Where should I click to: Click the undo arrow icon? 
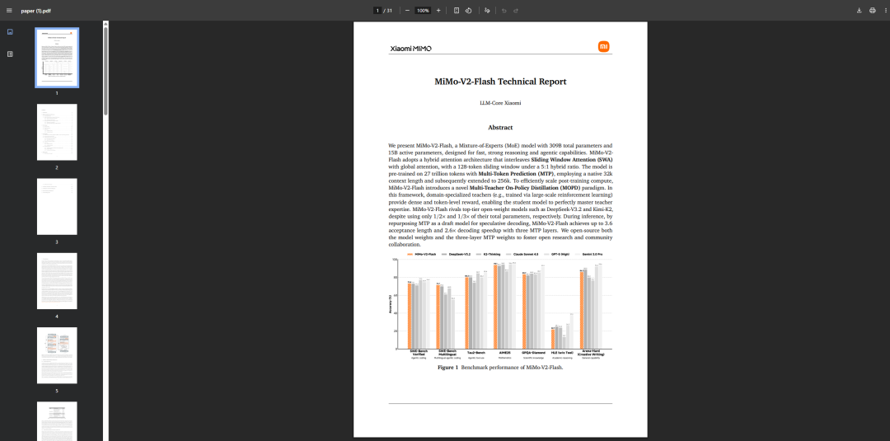click(x=504, y=10)
